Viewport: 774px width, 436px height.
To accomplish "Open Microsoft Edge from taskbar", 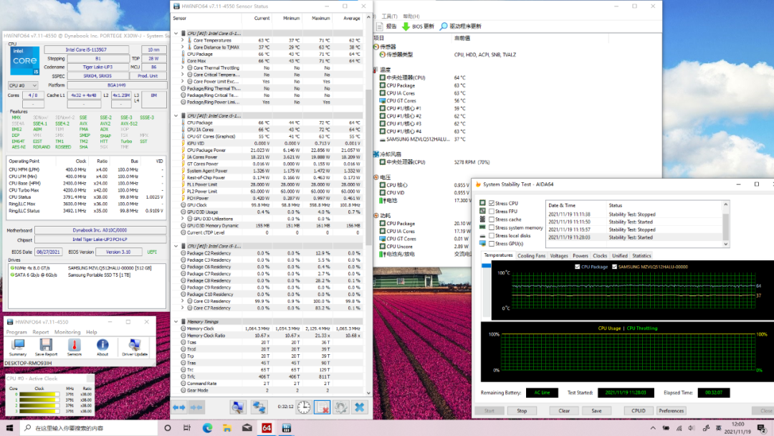I will [207, 427].
